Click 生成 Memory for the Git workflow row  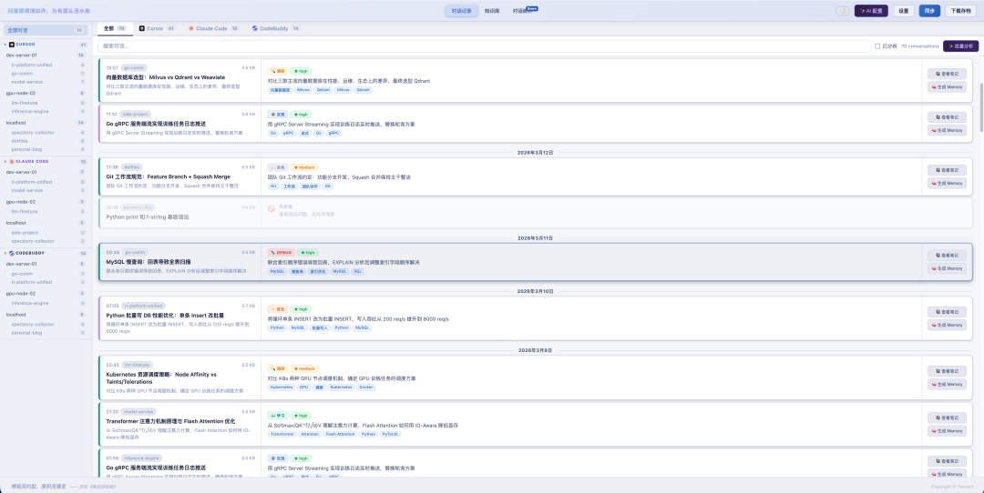click(x=947, y=183)
